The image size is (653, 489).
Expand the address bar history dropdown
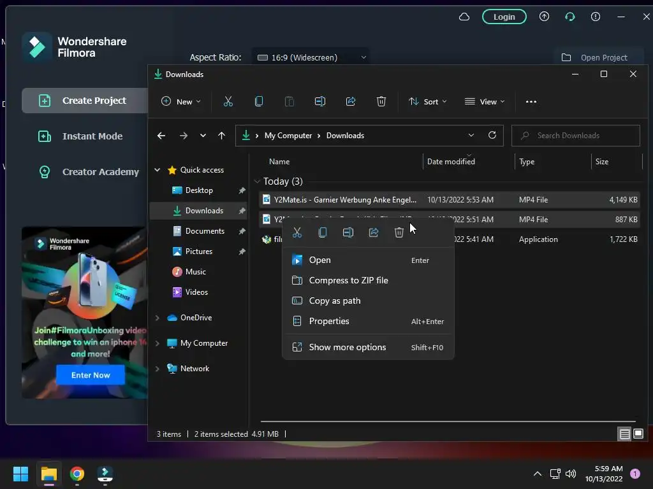(x=471, y=135)
